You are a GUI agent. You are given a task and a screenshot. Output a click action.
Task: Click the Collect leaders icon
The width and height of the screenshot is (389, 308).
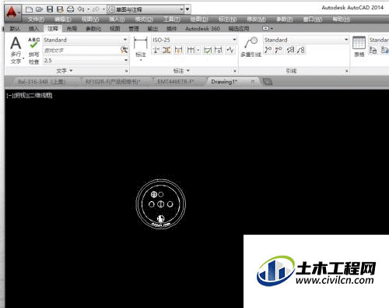[301, 50]
